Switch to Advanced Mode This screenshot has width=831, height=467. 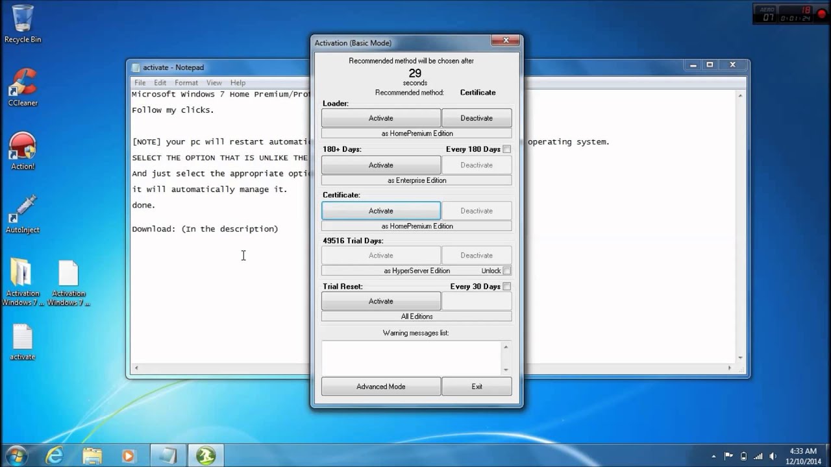(x=381, y=387)
